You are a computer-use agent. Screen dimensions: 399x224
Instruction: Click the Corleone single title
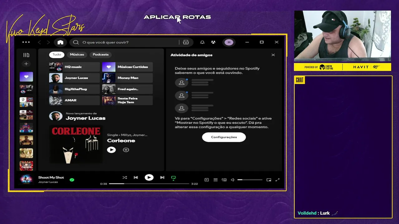click(121, 141)
